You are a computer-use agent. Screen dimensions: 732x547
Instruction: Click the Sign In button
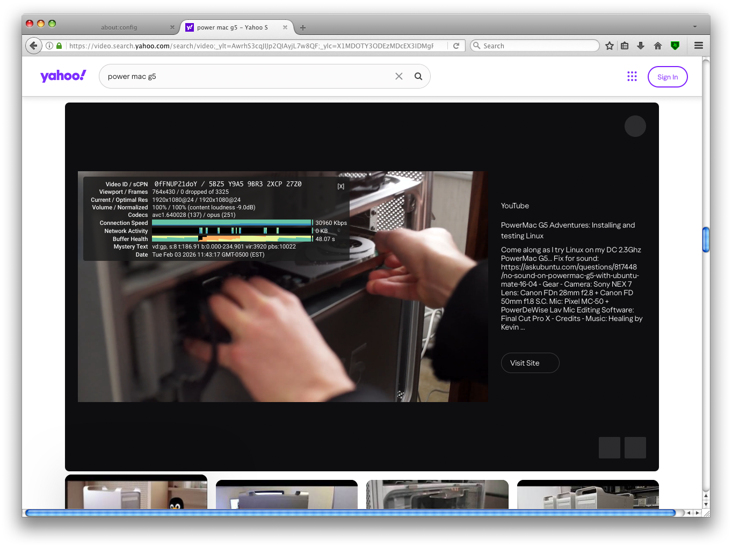coord(668,77)
